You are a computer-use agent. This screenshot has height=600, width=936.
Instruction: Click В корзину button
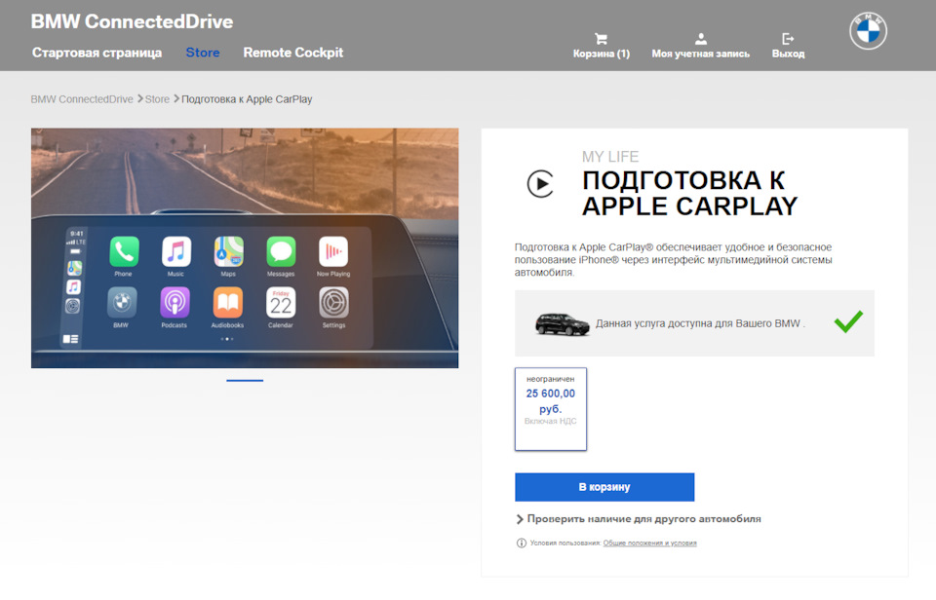click(604, 487)
